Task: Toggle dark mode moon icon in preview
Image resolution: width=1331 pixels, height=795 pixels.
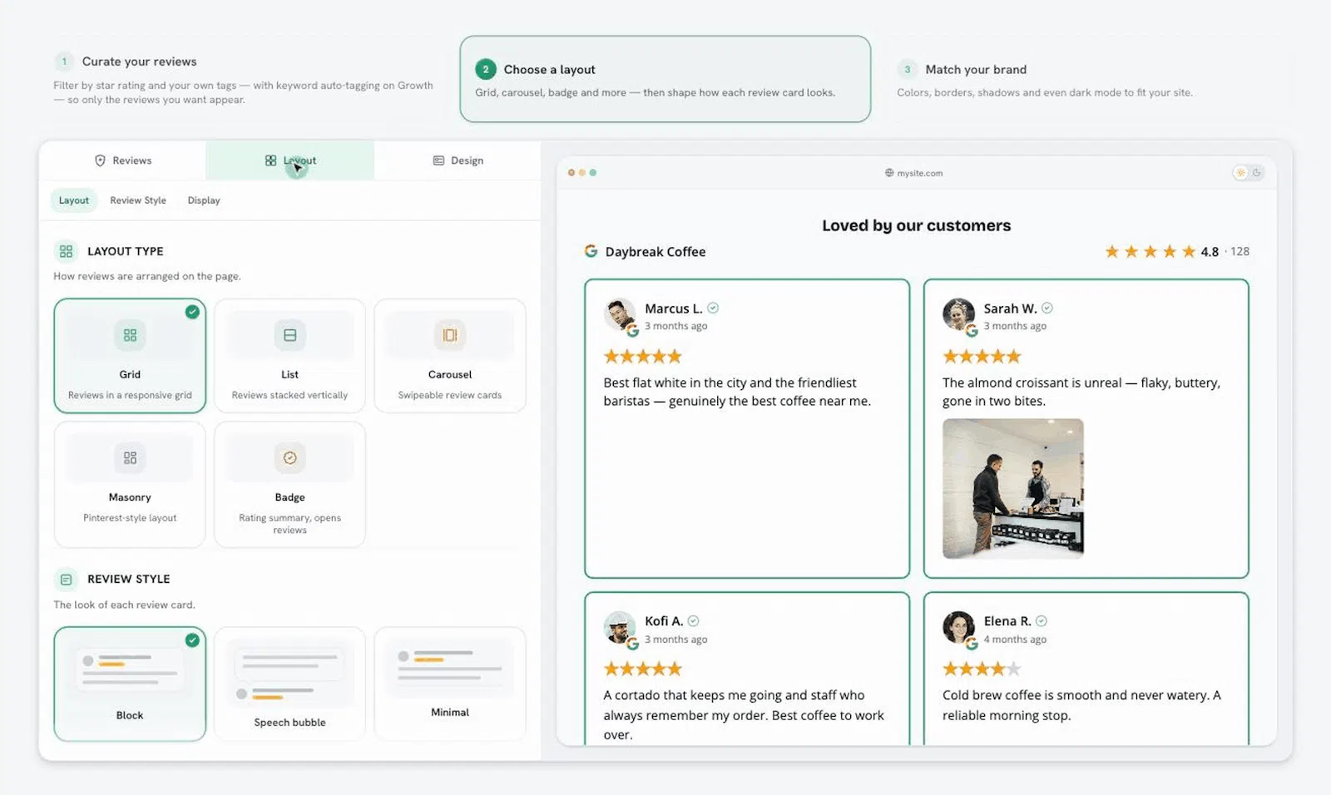Action: 1257,173
